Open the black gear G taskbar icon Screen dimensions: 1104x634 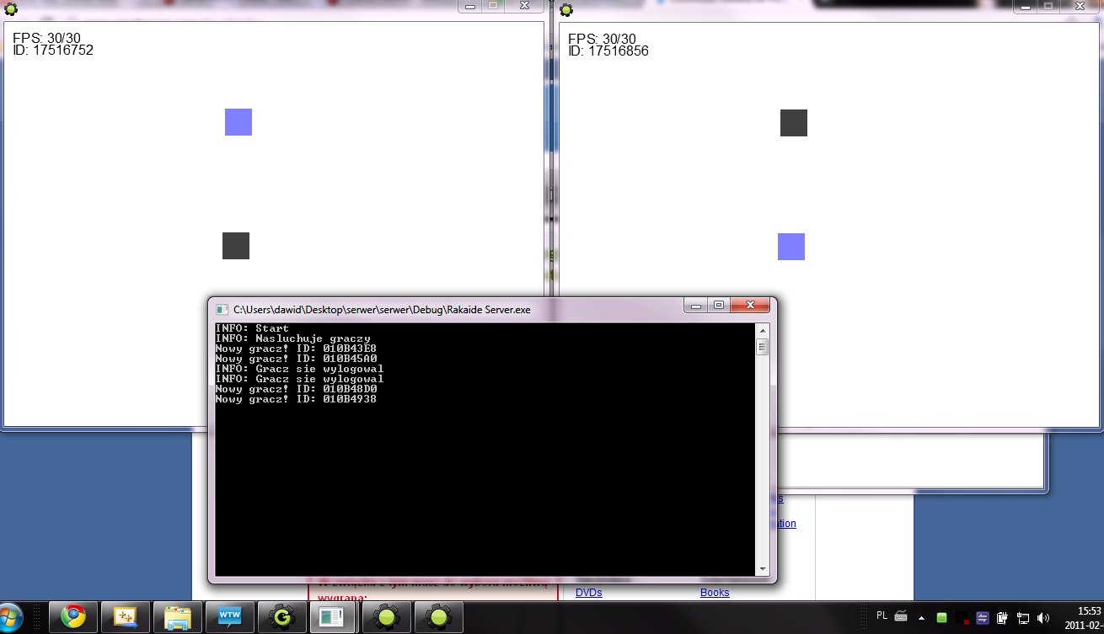click(281, 618)
